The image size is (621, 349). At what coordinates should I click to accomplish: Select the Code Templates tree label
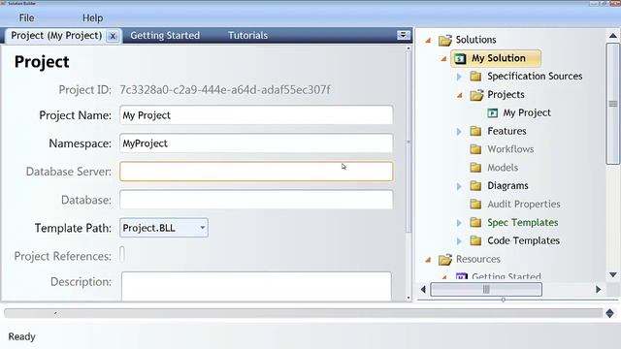point(523,240)
